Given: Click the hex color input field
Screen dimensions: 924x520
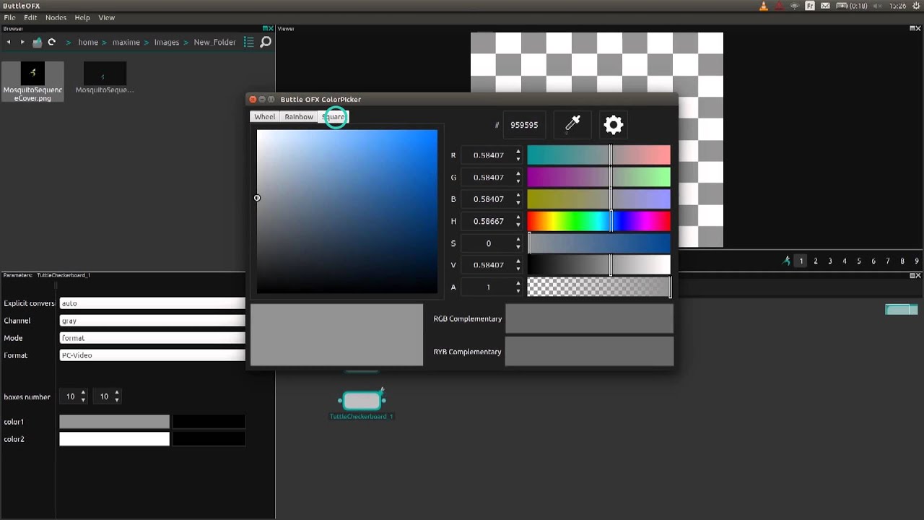Looking at the screenshot, I should click(524, 125).
